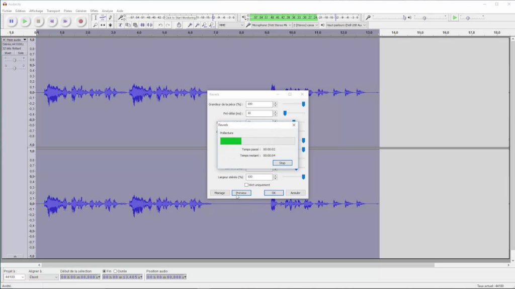Select the Multi-tool asterisk

pyautogui.click(x=110, y=25)
